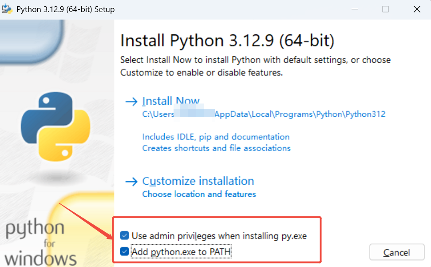Click the Use admin privileges label text
This screenshot has height=267, width=431.
pyautogui.click(x=219, y=236)
